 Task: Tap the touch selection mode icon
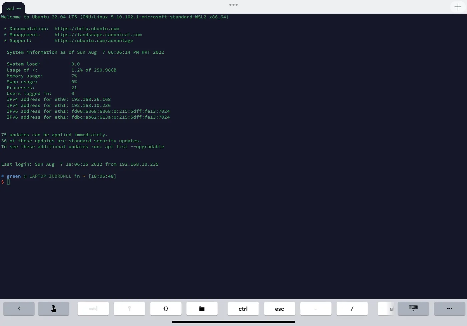tap(53, 309)
